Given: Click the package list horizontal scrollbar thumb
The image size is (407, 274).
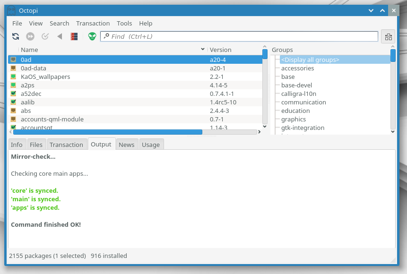Looking at the screenshot, I should (x=107, y=132).
